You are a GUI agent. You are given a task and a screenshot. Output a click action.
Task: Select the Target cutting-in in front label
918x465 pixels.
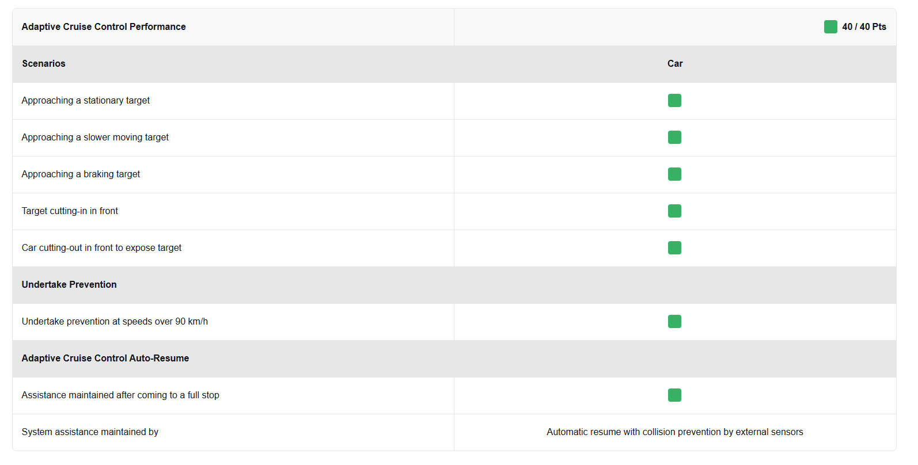pyautogui.click(x=70, y=211)
